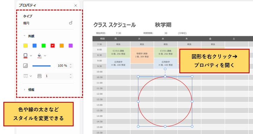Click the right-middle ellipse resize handle
Screen dimensions: 253x134
pyautogui.click(x=192, y=102)
